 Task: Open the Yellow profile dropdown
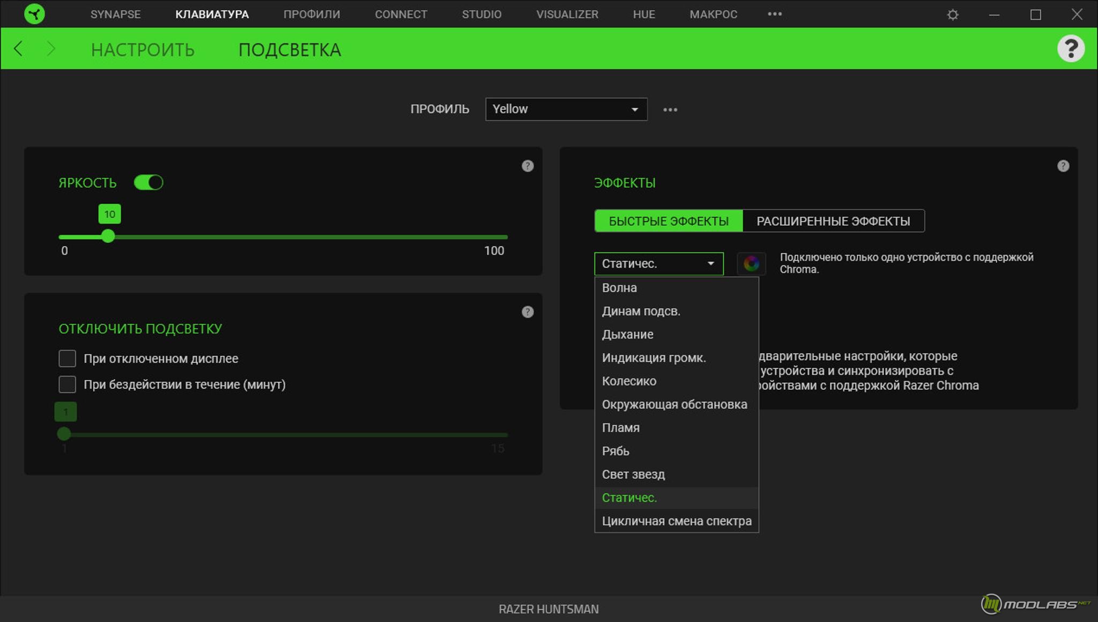pos(566,109)
